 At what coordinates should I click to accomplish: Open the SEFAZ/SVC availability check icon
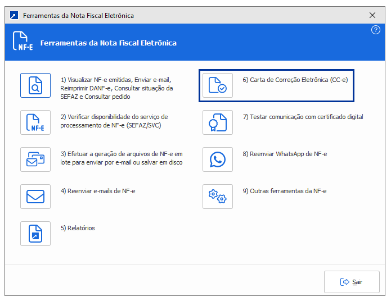(x=35, y=122)
